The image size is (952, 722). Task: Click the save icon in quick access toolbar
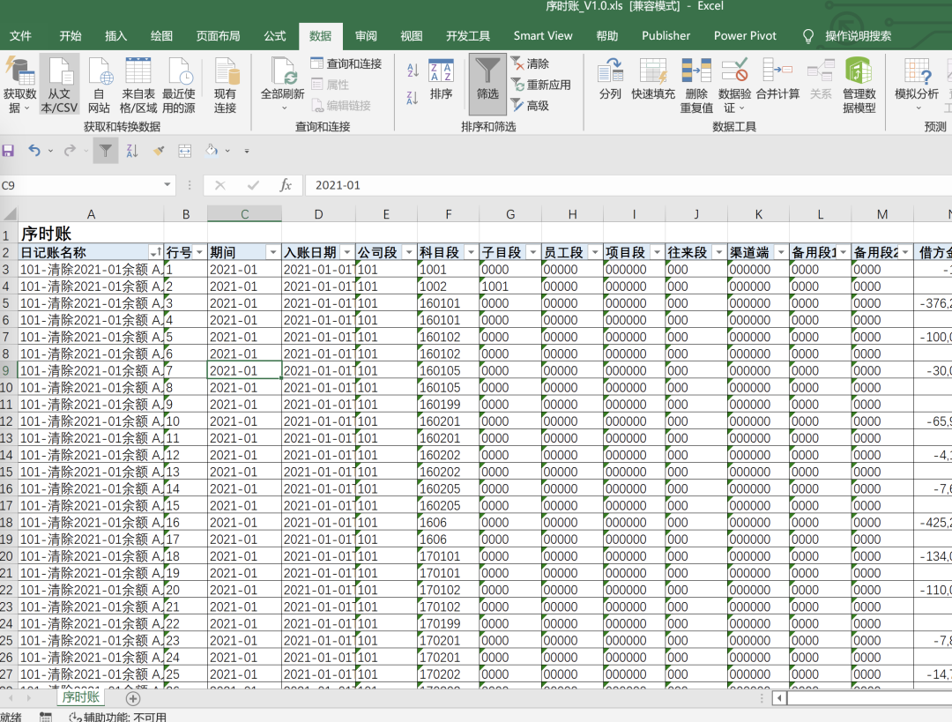8,151
